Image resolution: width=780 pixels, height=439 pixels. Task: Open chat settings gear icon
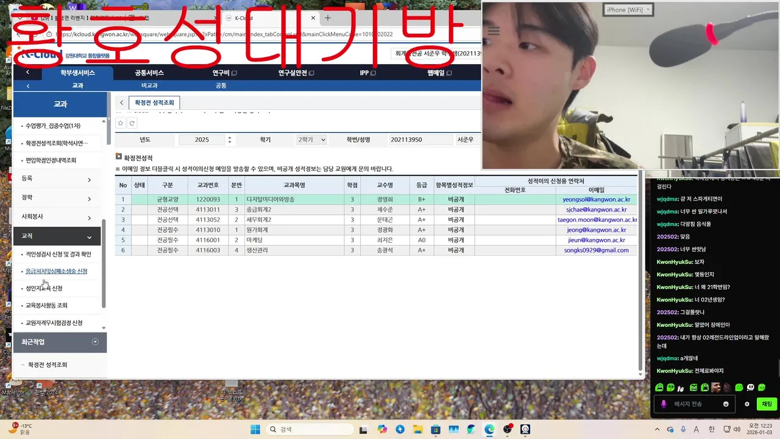[747, 404]
